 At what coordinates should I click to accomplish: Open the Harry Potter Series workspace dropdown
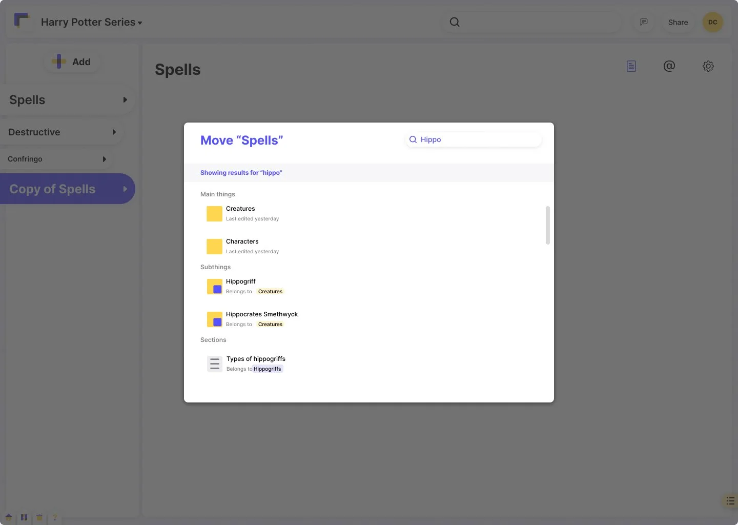(92, 22)
